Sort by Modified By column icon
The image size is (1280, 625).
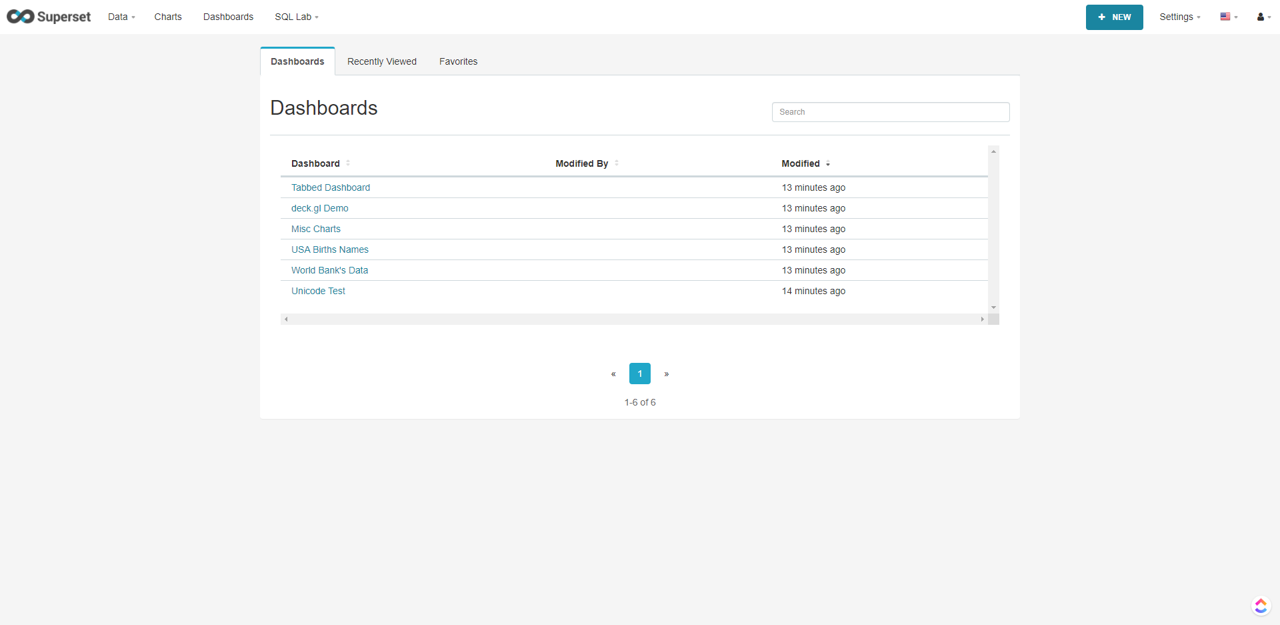tap(617, 163)
